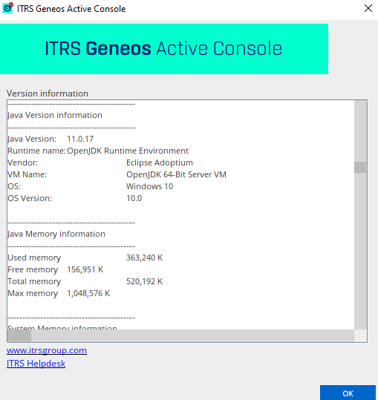Click the Java Memory information heading
The width and height of the screenshot is (378, 400).
[x=56, y=234]
